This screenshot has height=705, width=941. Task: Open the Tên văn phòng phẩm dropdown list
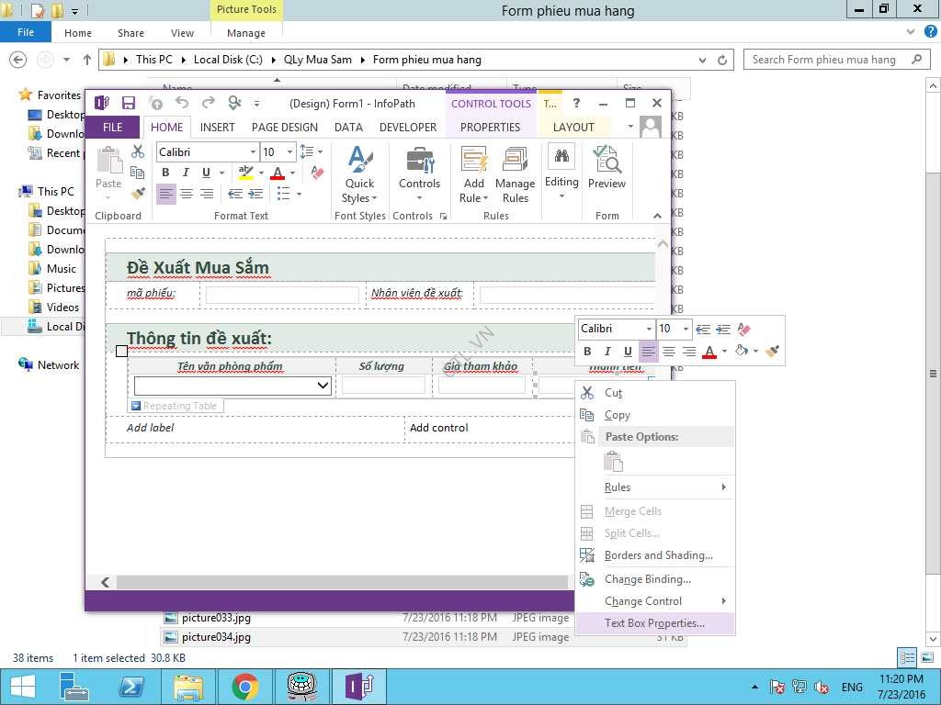(323, 386)
